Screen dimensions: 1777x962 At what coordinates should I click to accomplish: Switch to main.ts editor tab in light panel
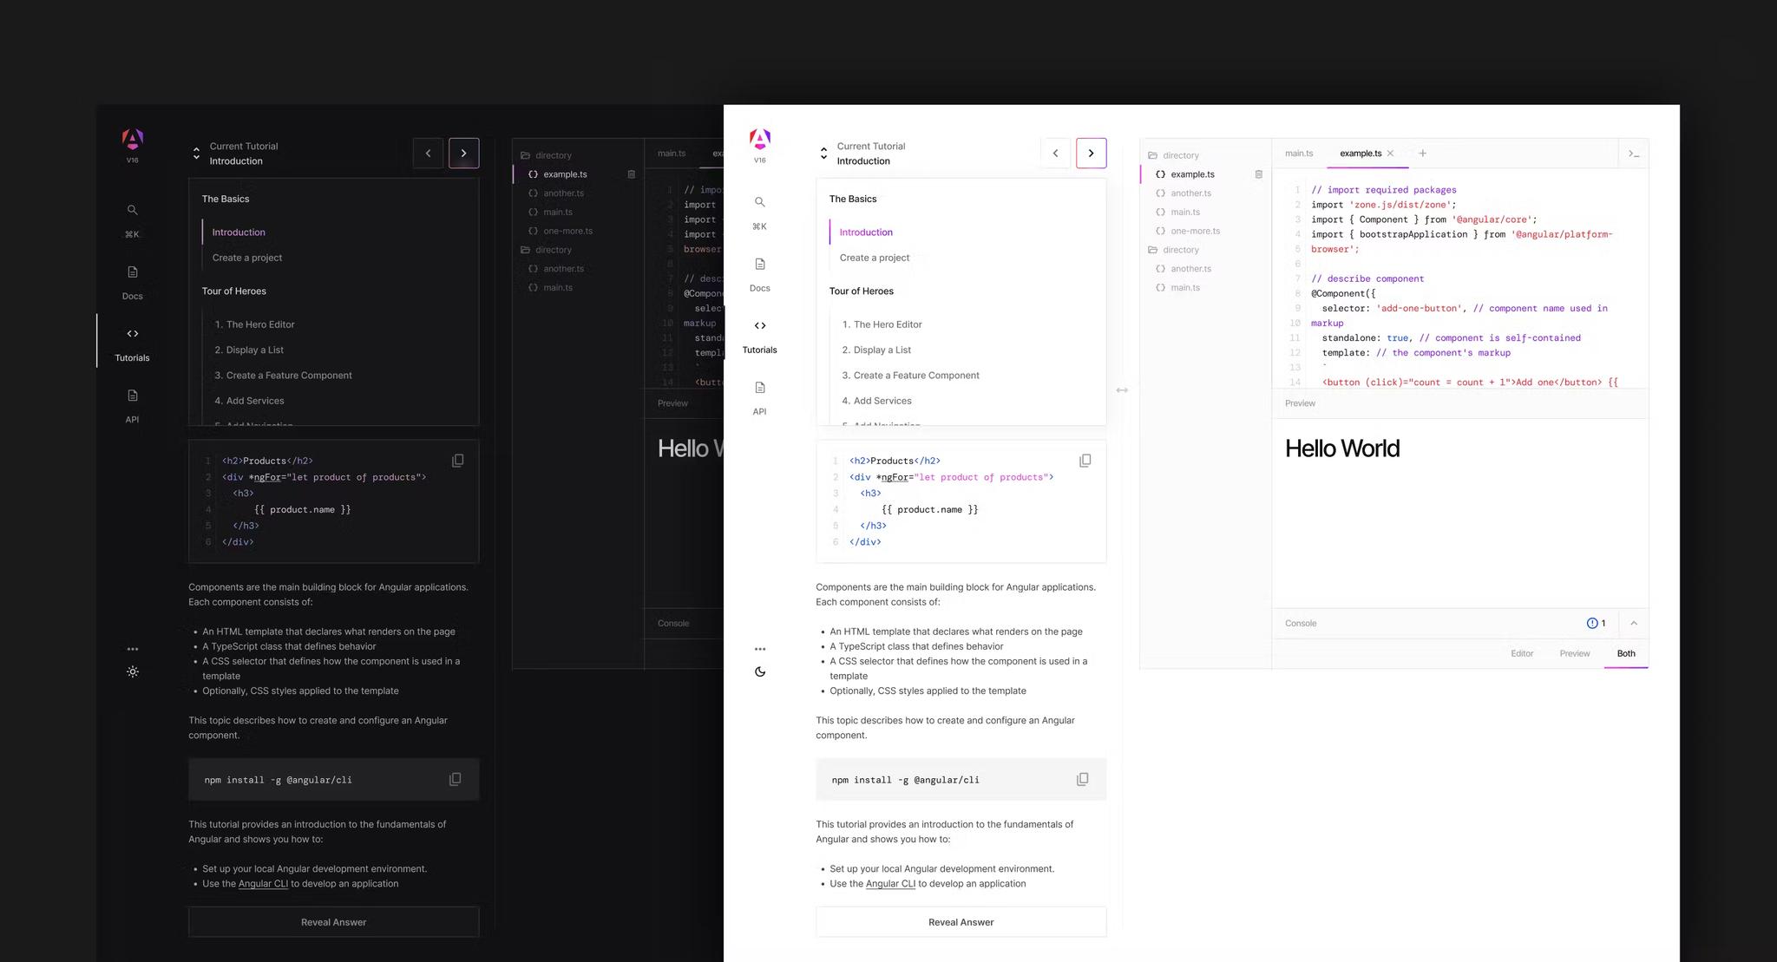[1298, 154]
